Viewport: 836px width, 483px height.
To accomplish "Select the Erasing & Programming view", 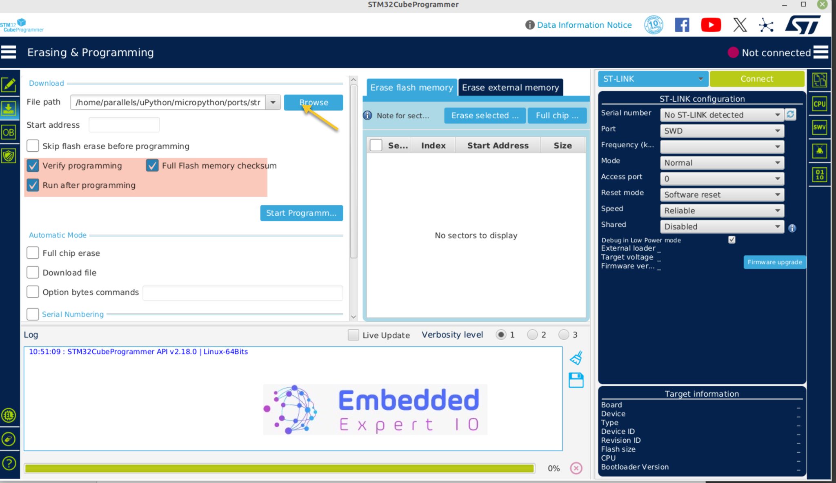I will tap(9, 109).
